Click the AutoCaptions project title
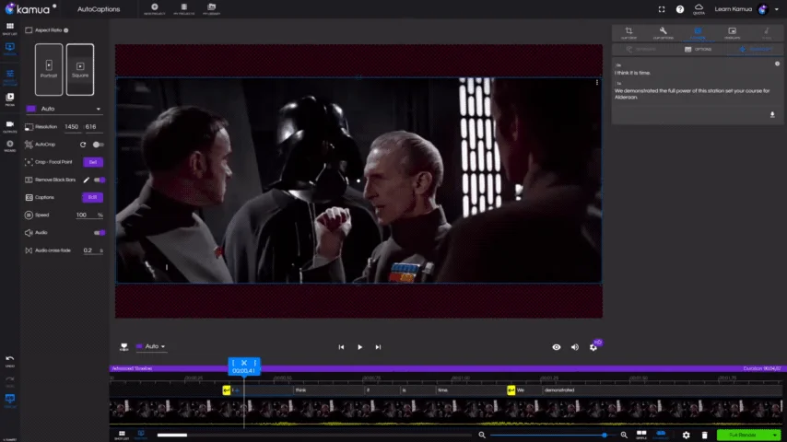 click(99, 9)
